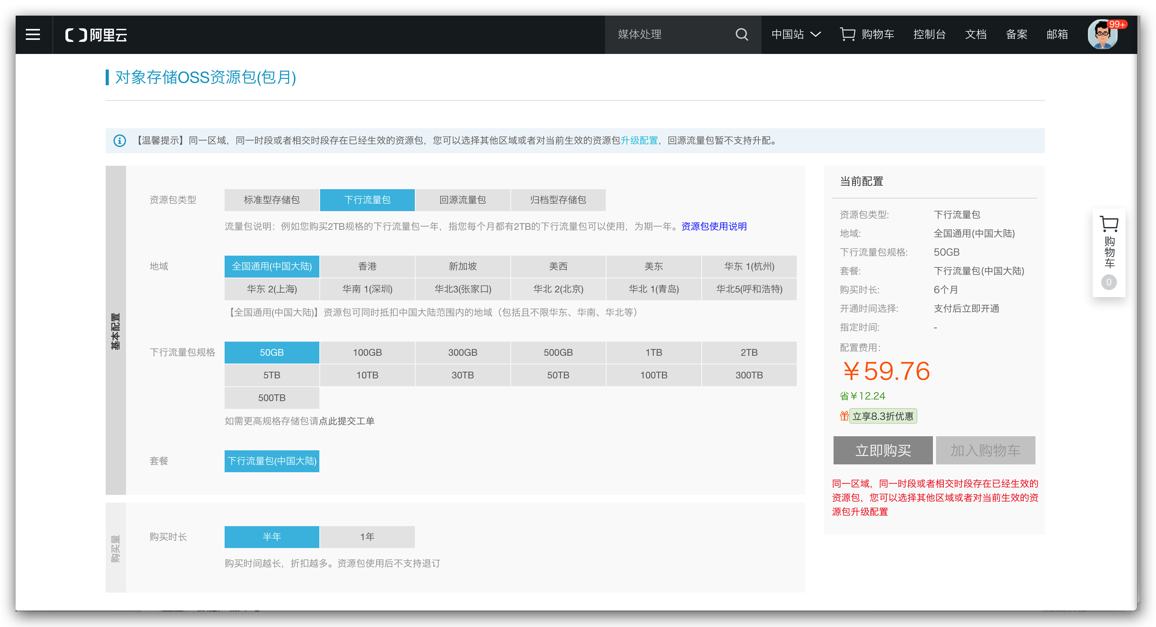Click the 99+ notification badge

tap(1116, 24)
